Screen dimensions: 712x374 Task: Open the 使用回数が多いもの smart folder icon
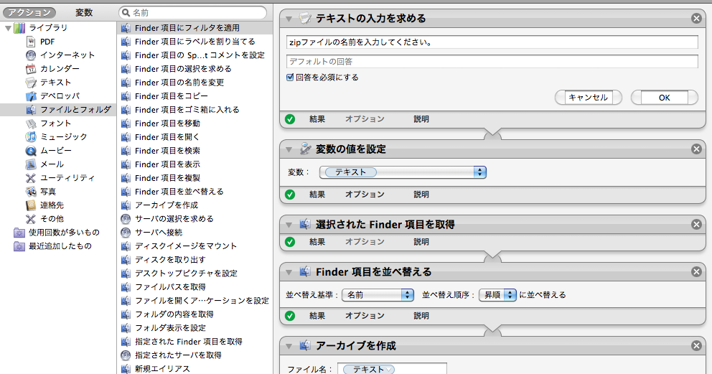coord(19,233)
